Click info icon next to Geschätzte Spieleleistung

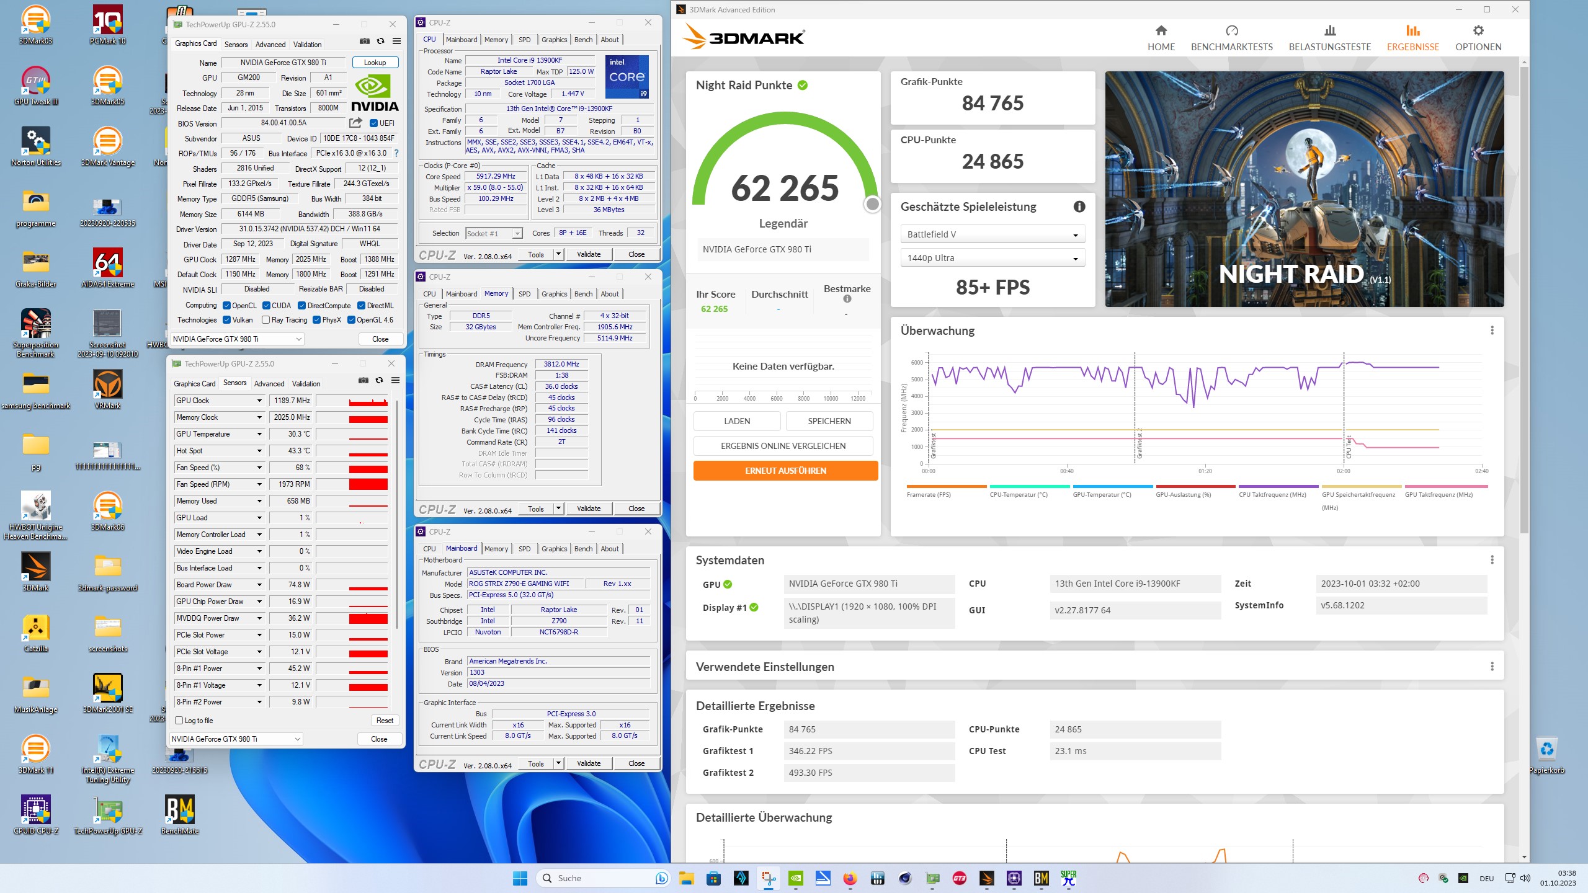(x=1079, y=207)
